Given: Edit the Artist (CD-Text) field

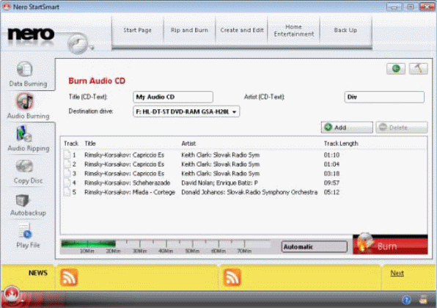Looking at the screenshot, I should coord(384,97).
